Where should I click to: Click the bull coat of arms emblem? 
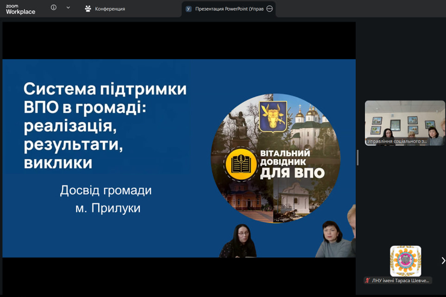point(273,116)
